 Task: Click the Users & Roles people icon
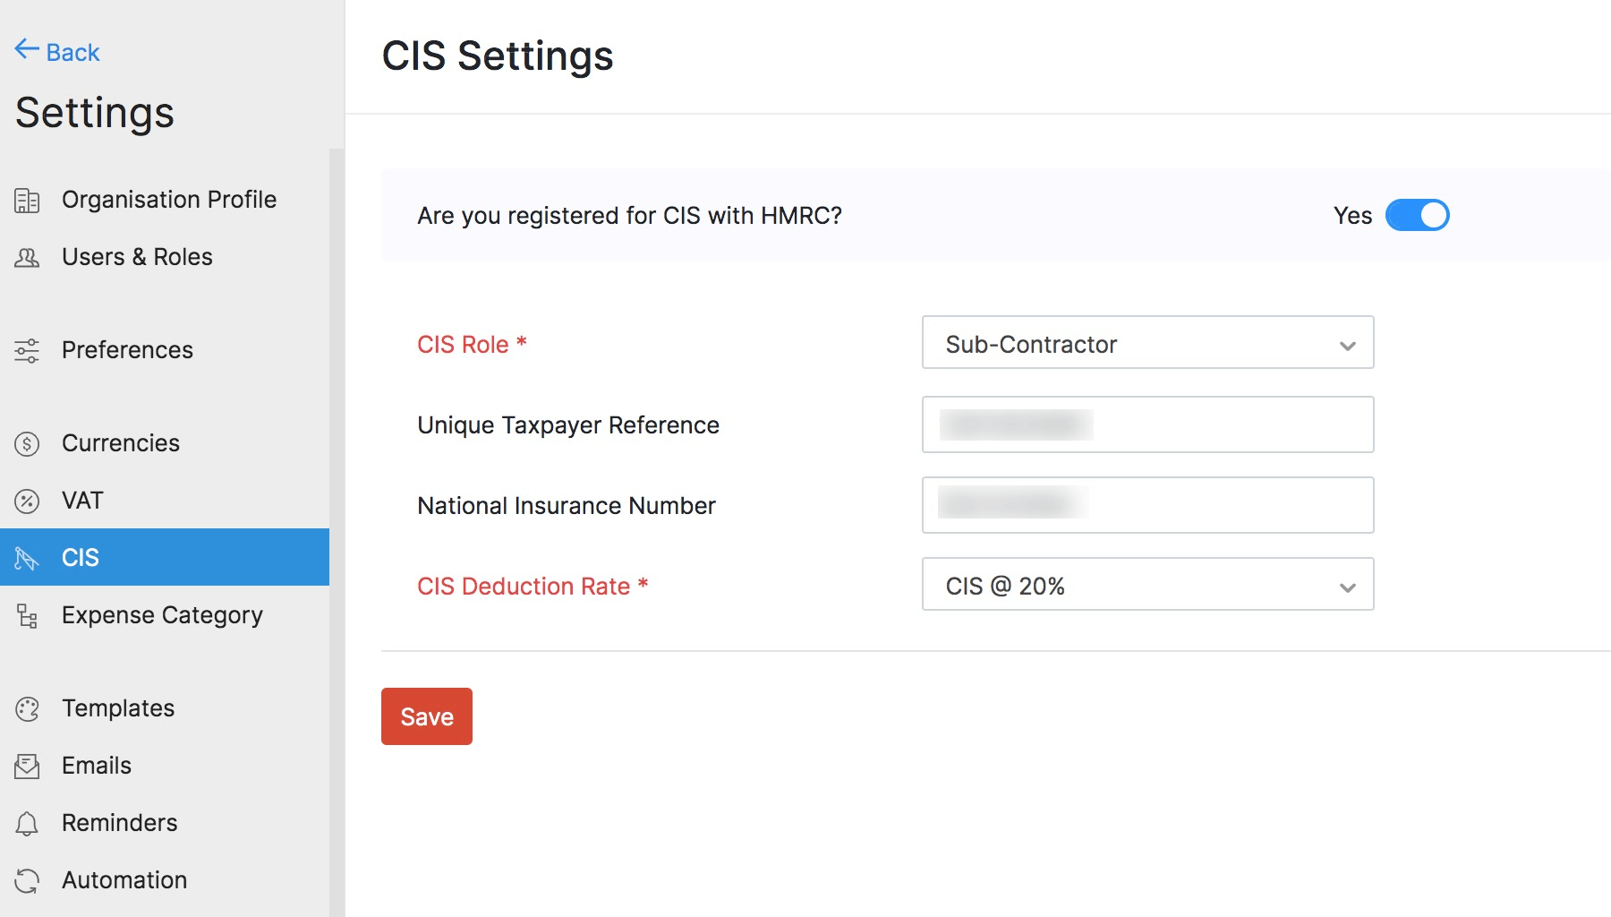coord(27,258)
